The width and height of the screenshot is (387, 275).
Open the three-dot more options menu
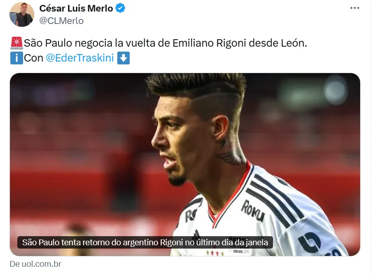[x=355, y=8]
